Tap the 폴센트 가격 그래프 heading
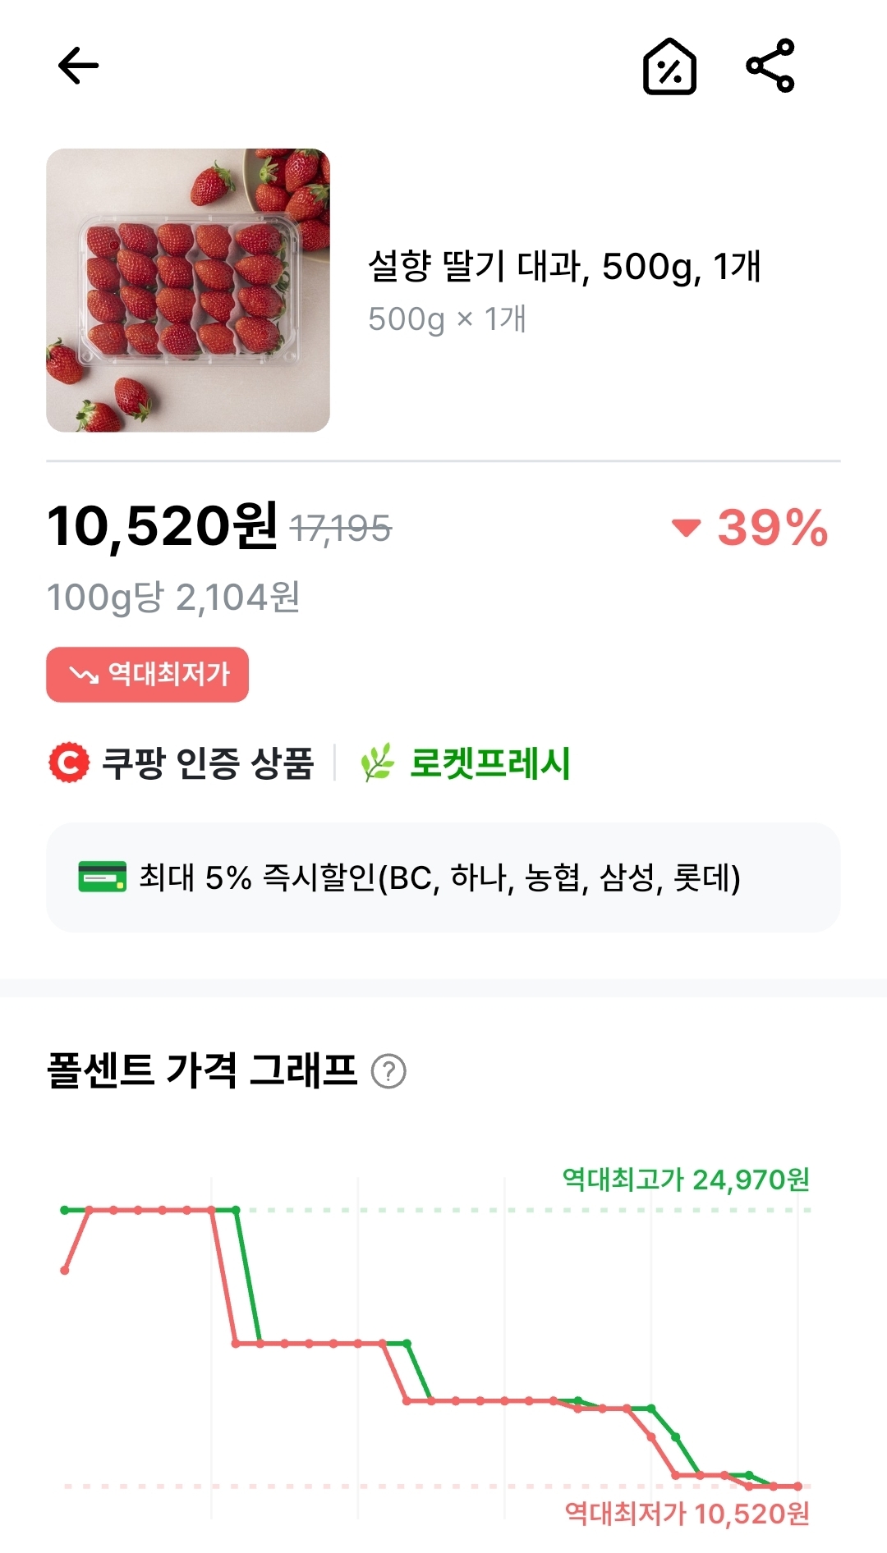Viewport: 887px width, 1553px height. tap(203, 1070)
